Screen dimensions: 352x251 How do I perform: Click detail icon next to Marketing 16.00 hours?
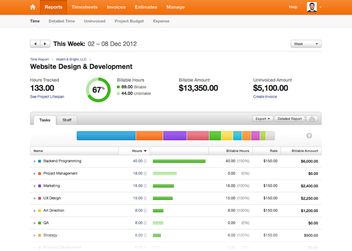146,186
